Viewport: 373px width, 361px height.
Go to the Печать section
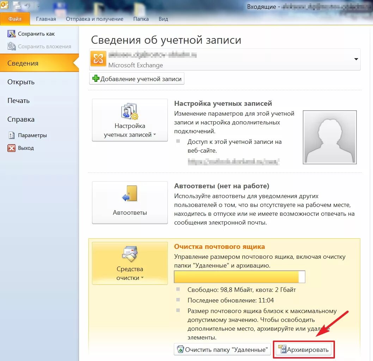[x=19, y=100]
